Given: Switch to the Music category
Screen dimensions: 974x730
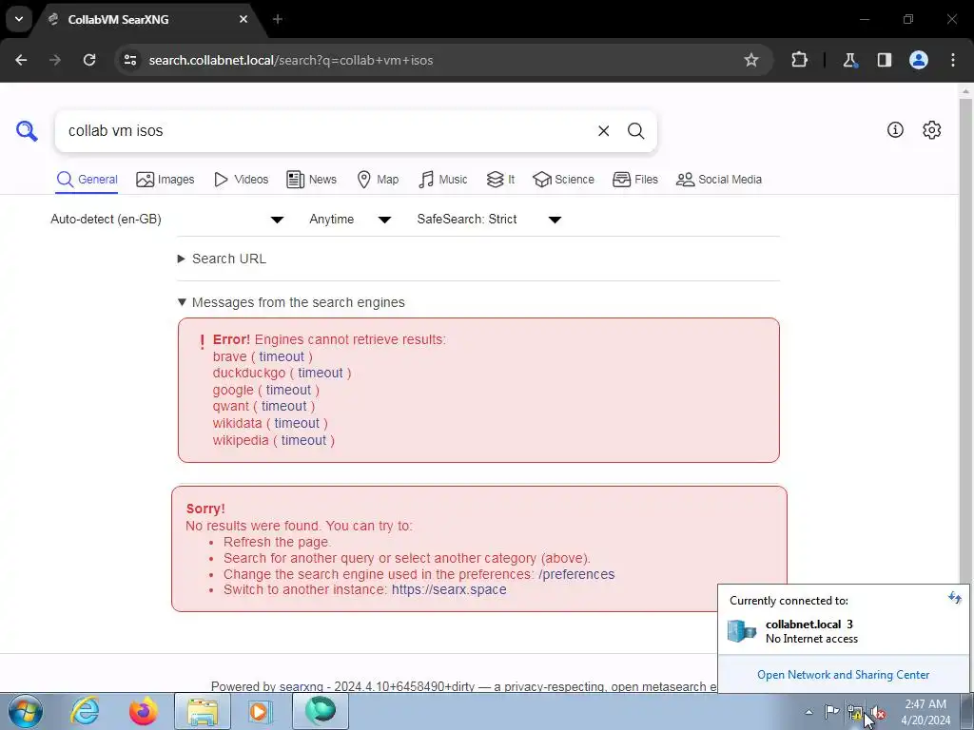Looking at the screenshot, I should coord(443,180).
